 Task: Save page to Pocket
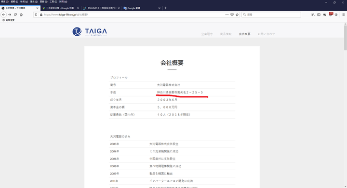pyautogui.click(x=232, y=14)
